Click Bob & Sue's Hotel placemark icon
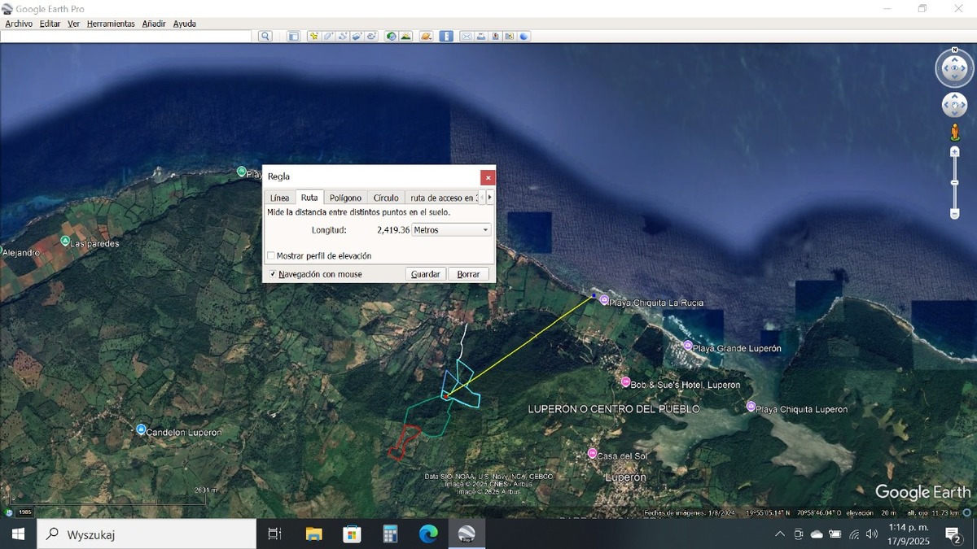The height and width of the screenshot is (549, 977). (625, 382)
